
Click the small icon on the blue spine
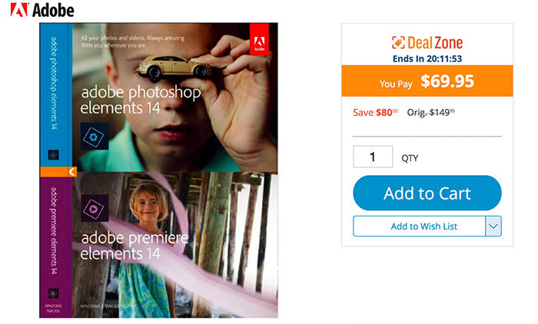(x=53, y=154)
